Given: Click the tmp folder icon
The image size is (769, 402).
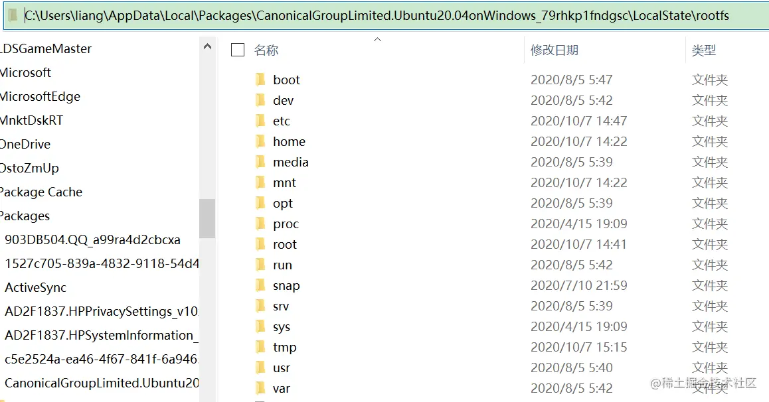Looking at the screenshot, I should pos(260,347).
